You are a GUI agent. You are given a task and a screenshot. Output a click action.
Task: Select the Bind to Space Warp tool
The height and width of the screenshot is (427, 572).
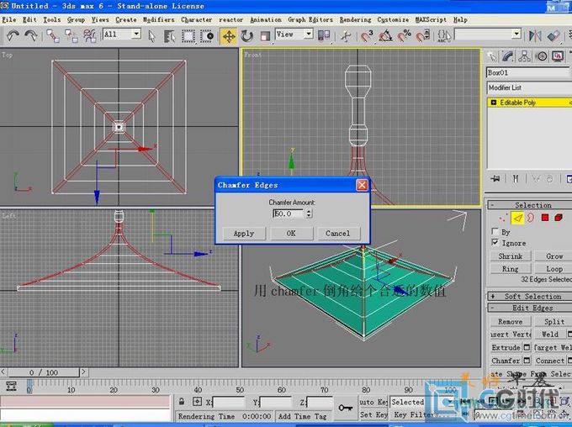pyautogui.click(x=89, y=36)
